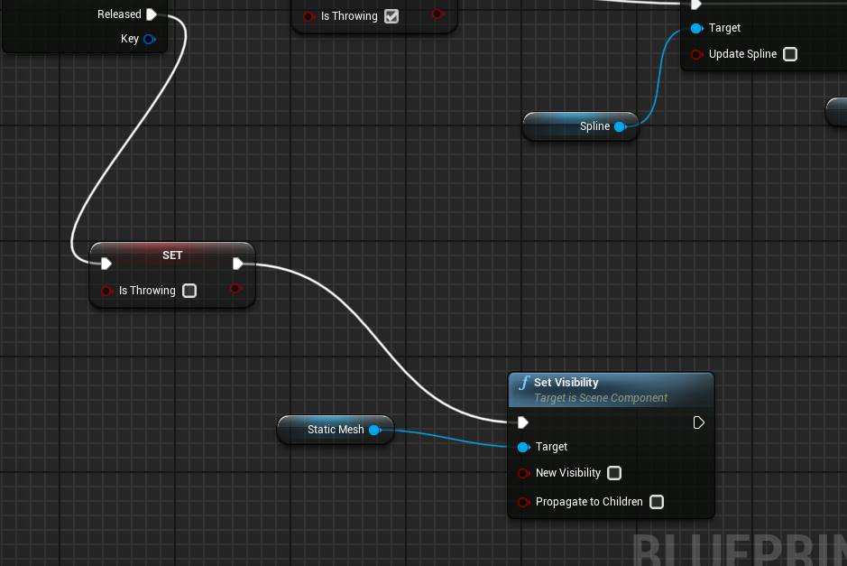Click the input execution pin on the SET node
Viewport: 847px width, 566px height.
click(106, 264)
